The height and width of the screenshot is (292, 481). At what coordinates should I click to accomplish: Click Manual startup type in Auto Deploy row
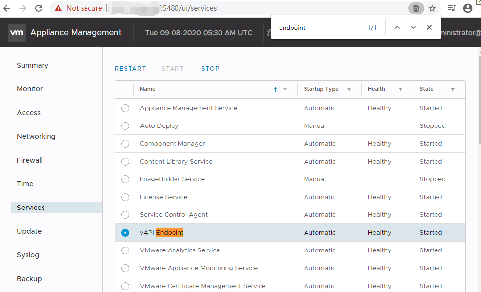point(315,126)
